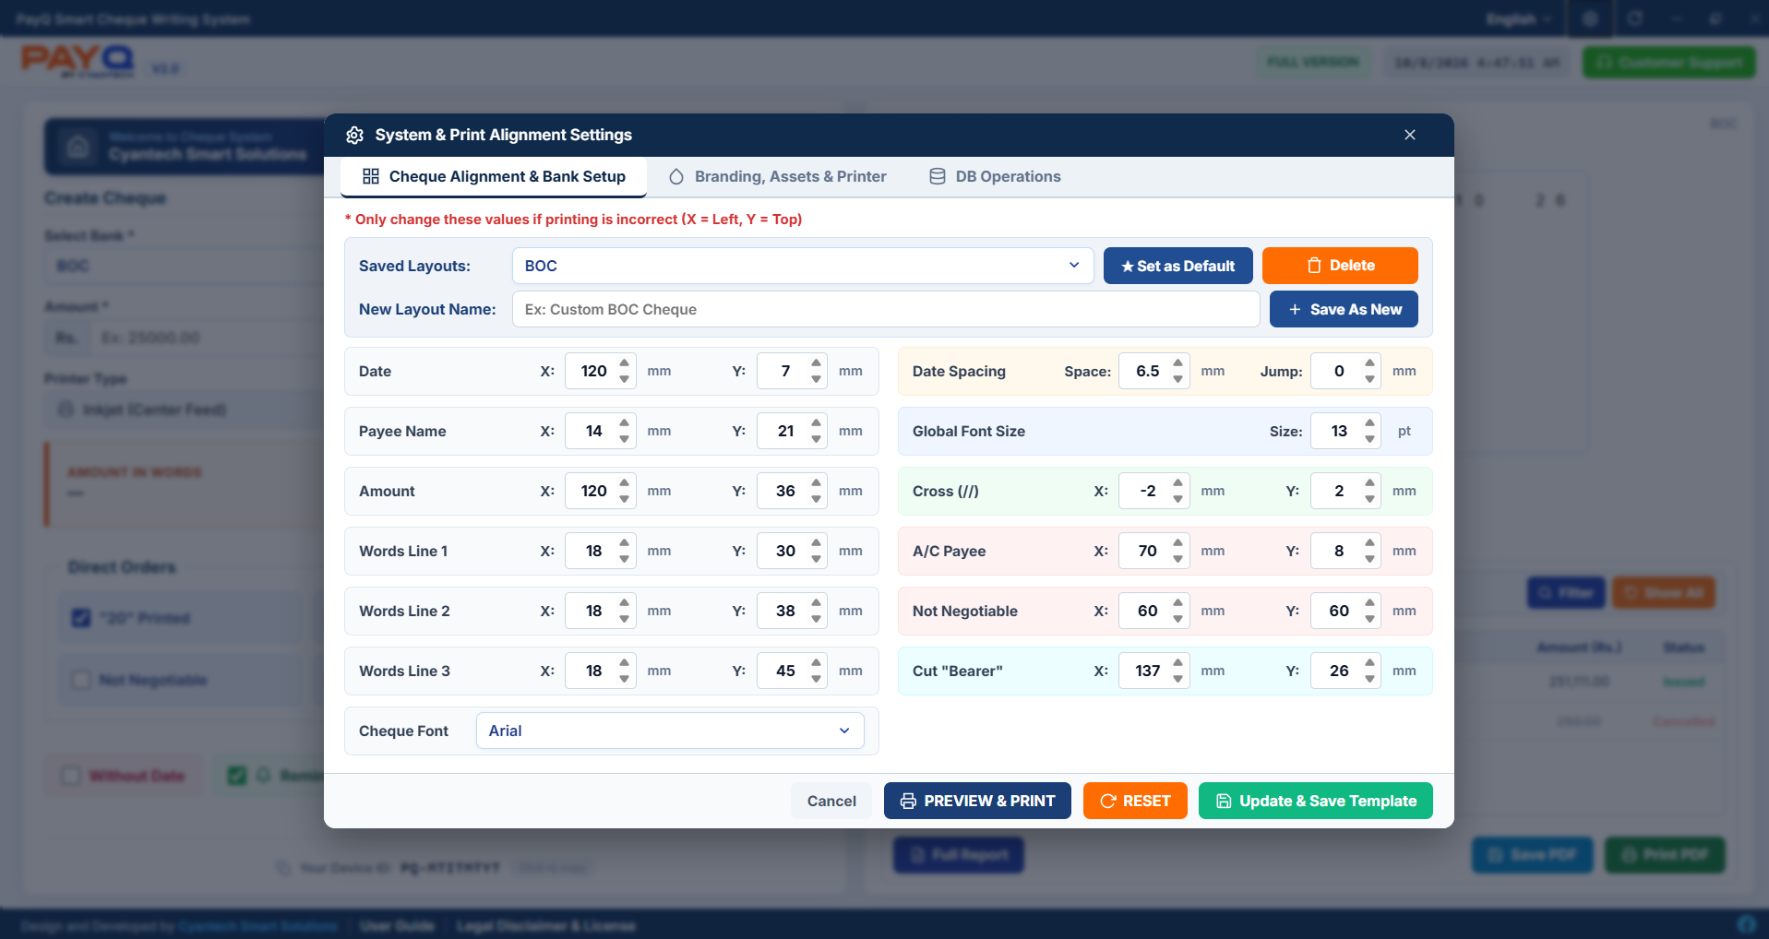
Task: Increase Cut "Bearer" Y value stepper
Action: coord(1369,662)
